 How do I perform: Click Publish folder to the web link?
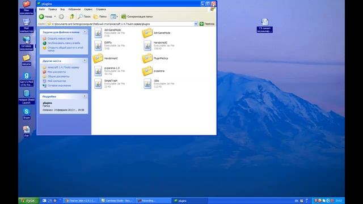pos(64,43)
